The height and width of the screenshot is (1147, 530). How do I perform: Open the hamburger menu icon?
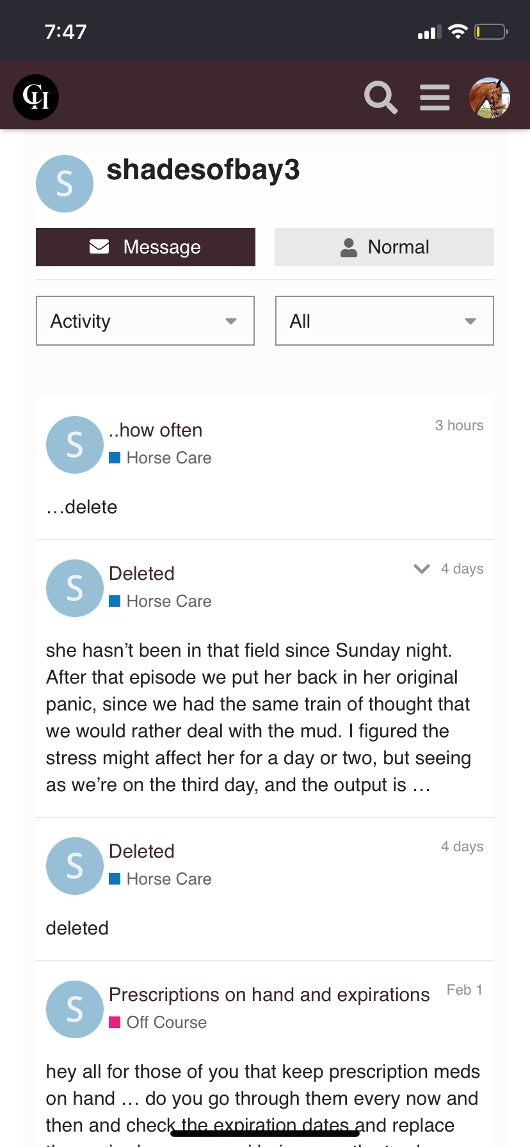pyautogui.click(x=435, y=97)
